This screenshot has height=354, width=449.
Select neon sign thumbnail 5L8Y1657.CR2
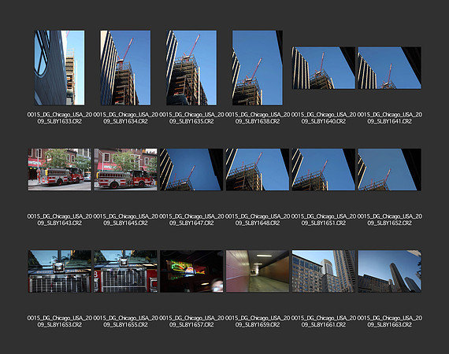pyautogui.click(x=191, y=271)
